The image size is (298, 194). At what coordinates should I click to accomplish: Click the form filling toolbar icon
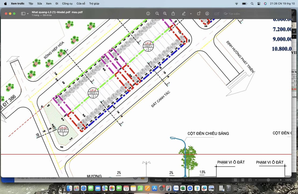pyautogui.click(x=217, y=13)
